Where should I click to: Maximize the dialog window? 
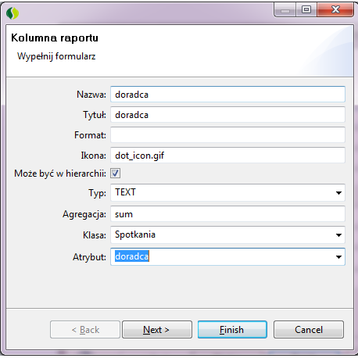[306, 10]
